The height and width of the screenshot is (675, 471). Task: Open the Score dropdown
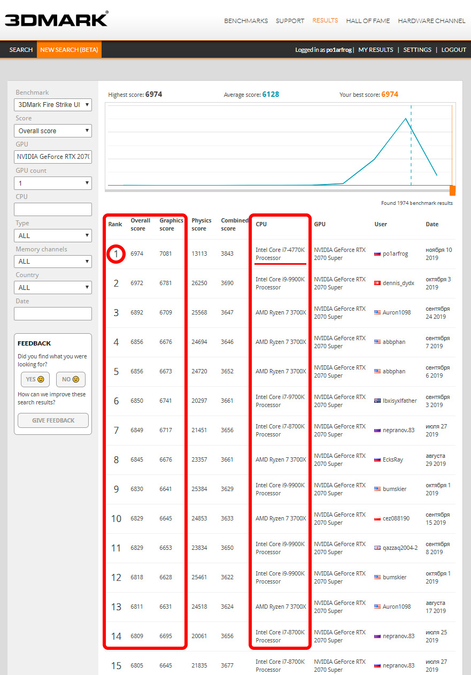[x=53, y=131]
